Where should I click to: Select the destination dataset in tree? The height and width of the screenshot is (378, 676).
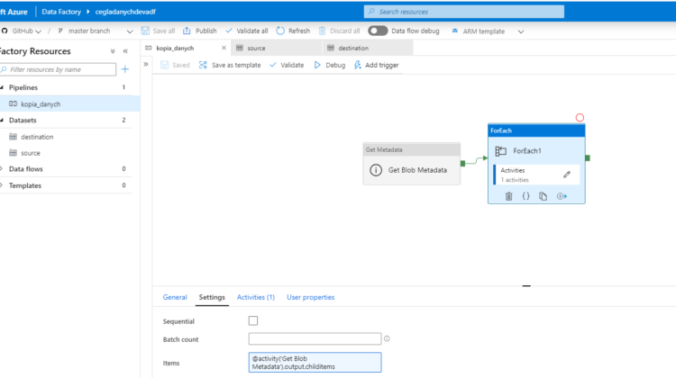click(37, 137)
